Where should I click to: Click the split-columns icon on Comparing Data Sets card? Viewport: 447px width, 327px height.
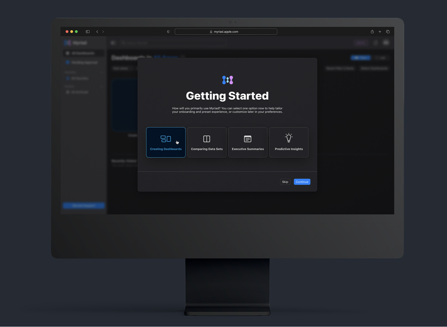pos(207,138)
